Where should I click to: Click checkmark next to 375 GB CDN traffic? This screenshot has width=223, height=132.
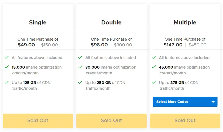(154, 82)
